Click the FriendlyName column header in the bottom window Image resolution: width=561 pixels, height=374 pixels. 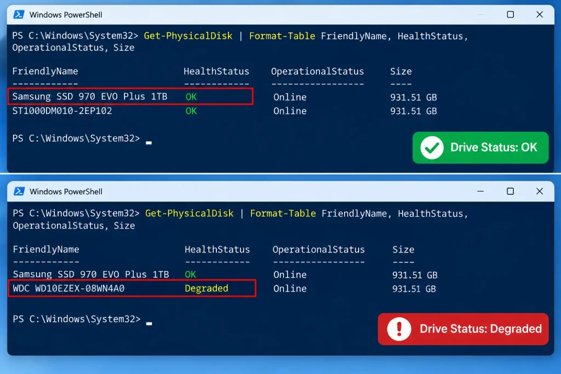pos(46,249)
